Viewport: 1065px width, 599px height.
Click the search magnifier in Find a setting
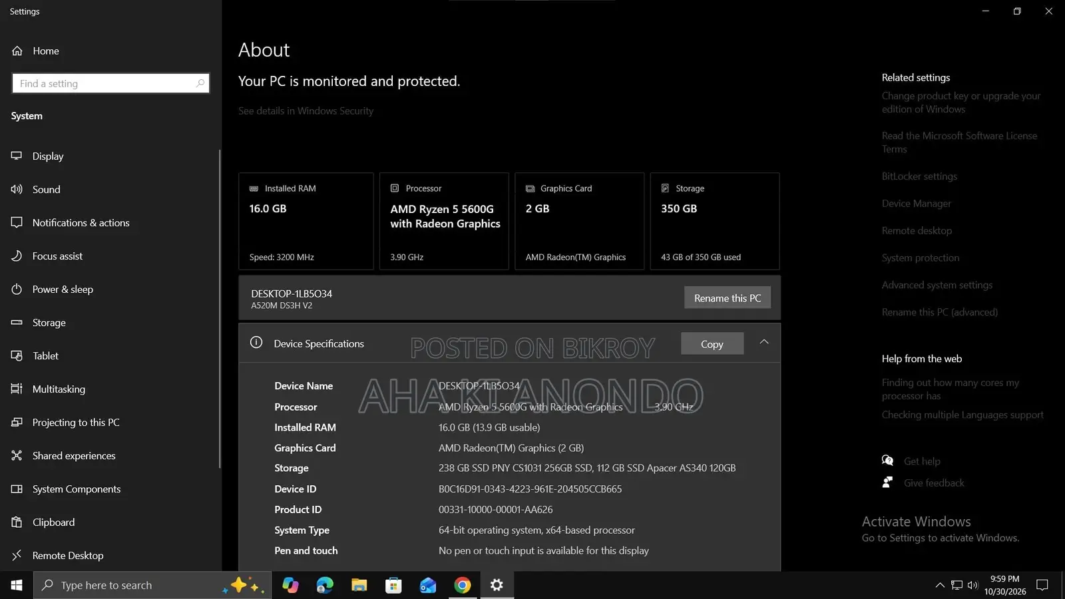(x=200, y=83)
